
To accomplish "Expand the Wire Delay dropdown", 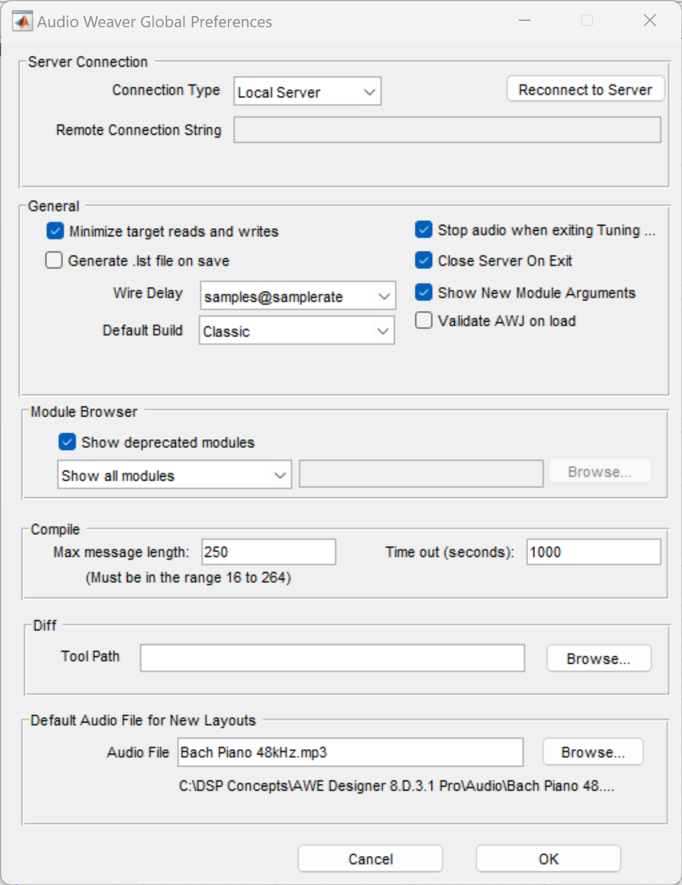I will click(x=297, y=296).
